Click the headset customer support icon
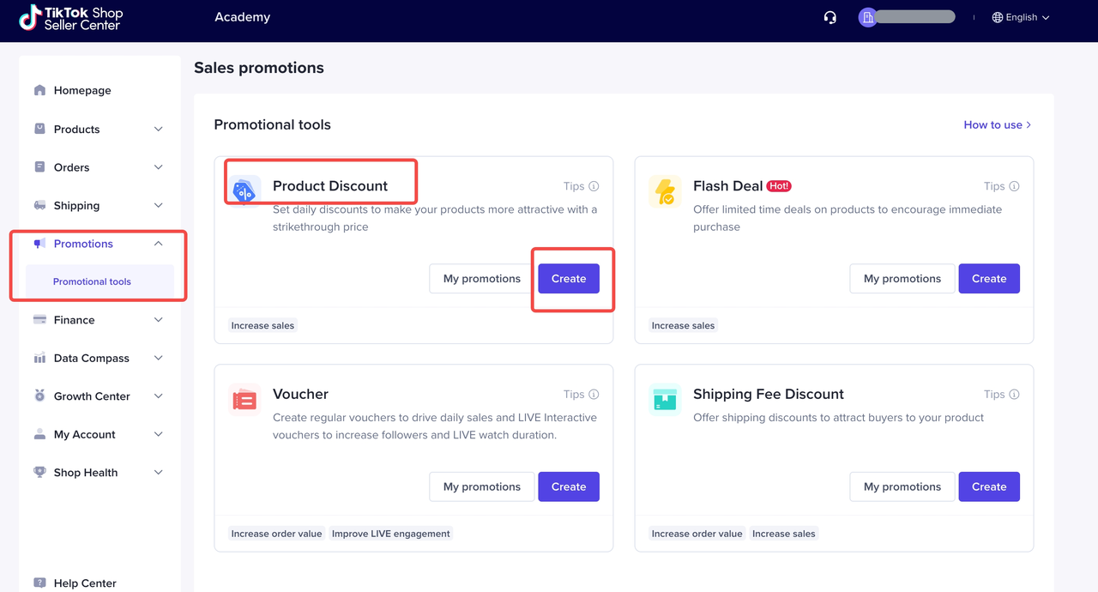 830,17
